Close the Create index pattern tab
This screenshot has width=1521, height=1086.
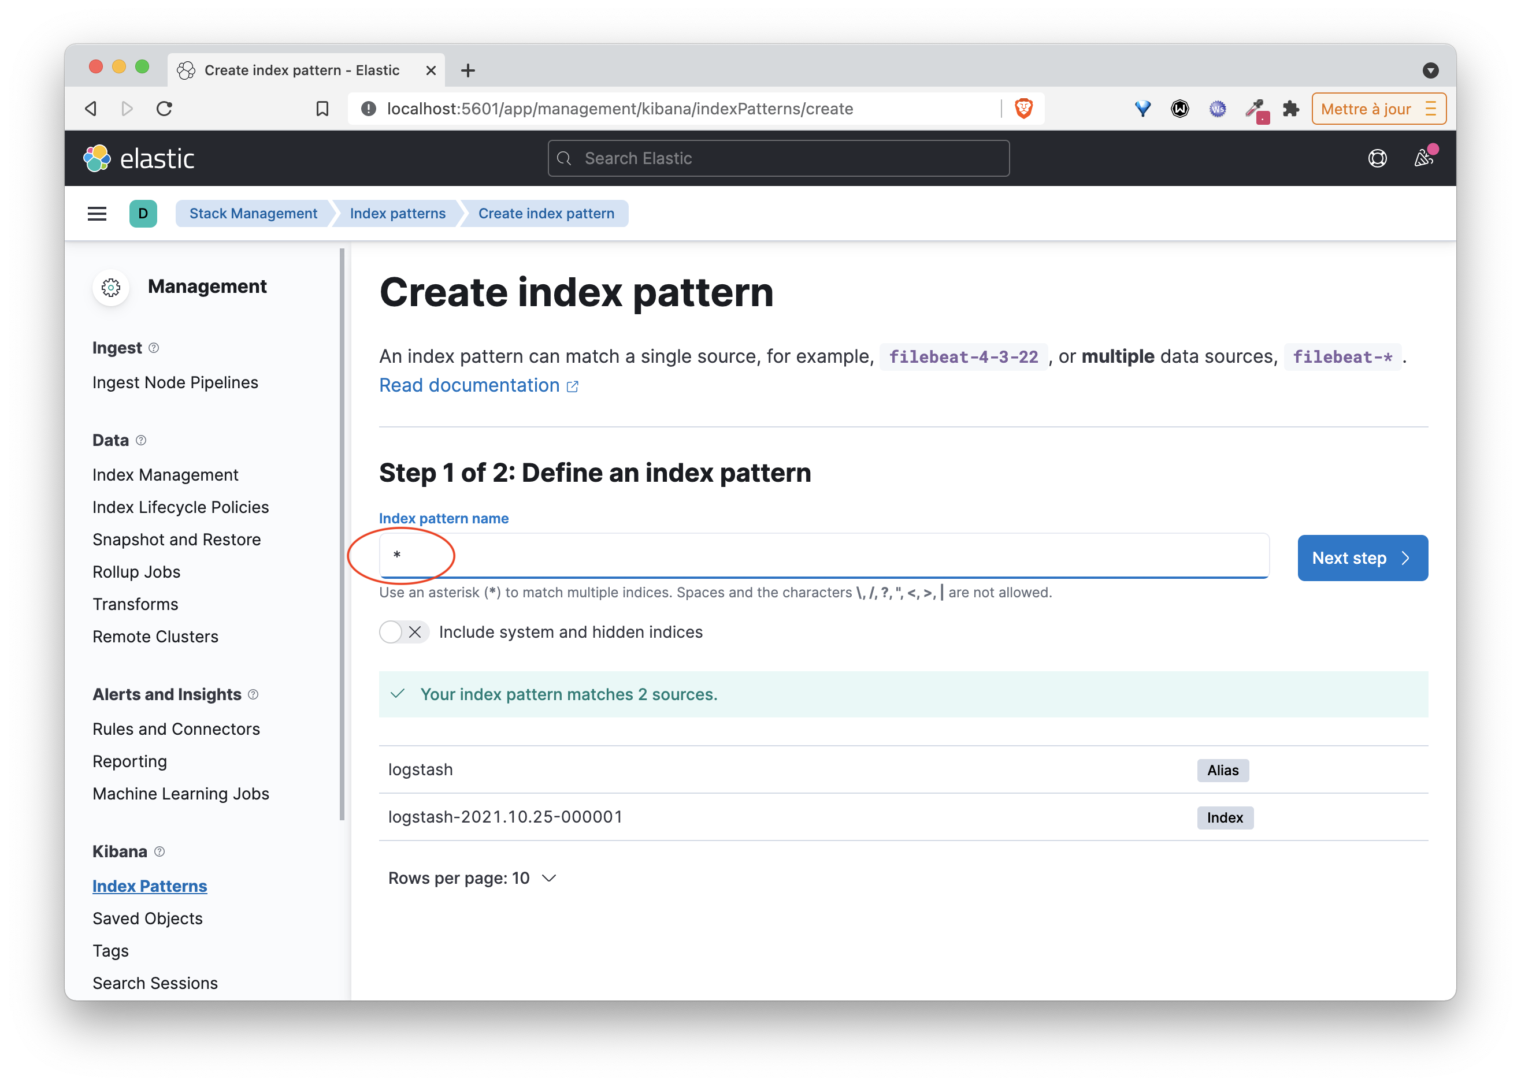tap(431, 70)
